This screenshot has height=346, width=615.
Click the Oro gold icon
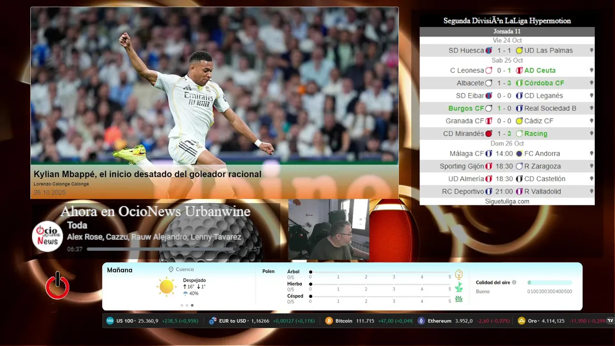(522, 321)
